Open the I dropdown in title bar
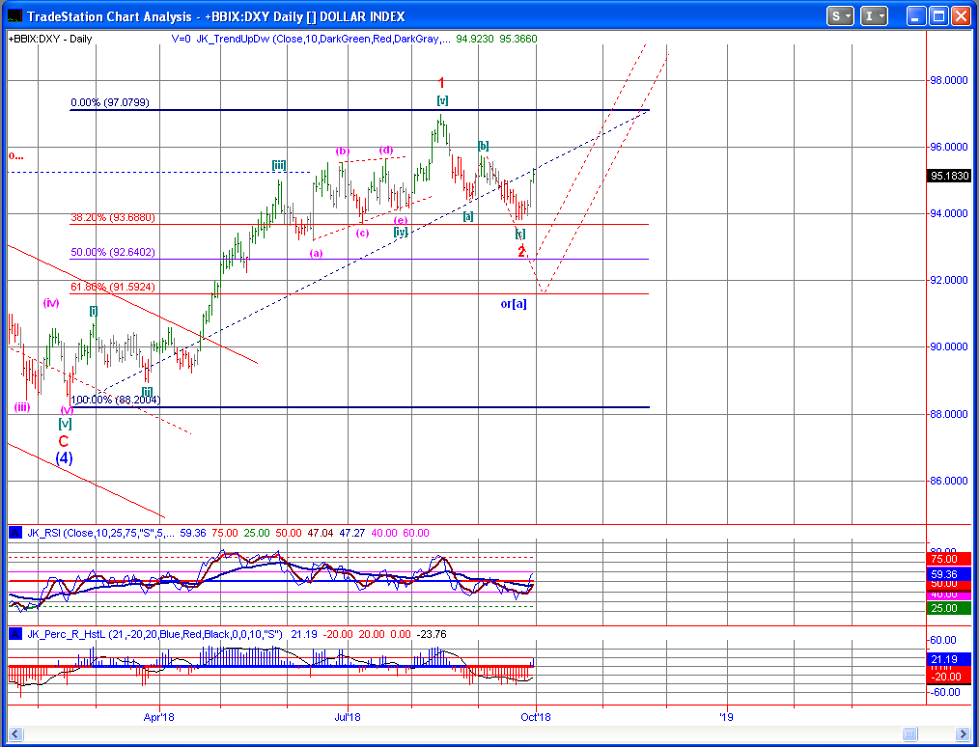The height and width of the screenshot is (747, 979). [x=874, y=16]
